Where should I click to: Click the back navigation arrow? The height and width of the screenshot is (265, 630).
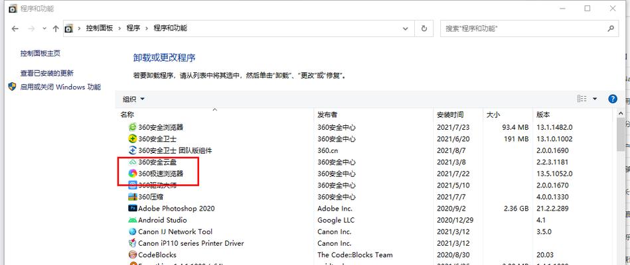coord(15,28)
